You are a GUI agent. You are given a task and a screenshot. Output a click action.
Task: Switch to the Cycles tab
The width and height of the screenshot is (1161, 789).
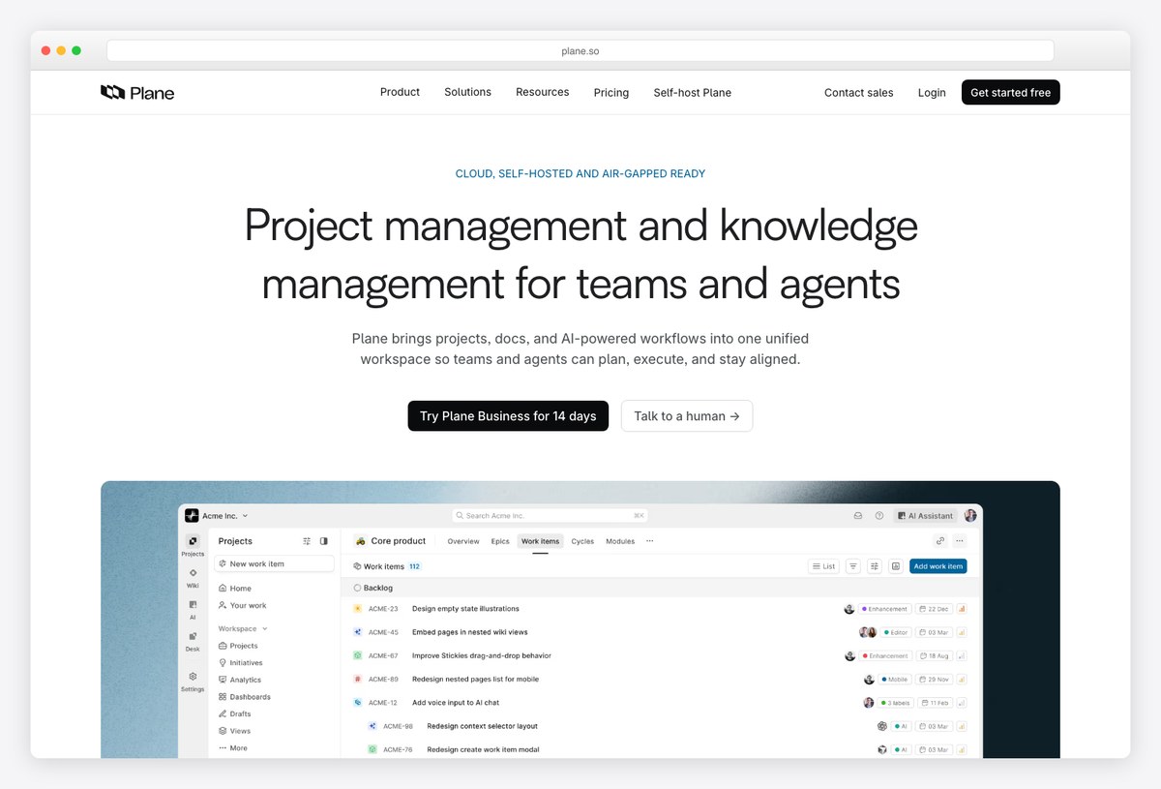point(582,541)
